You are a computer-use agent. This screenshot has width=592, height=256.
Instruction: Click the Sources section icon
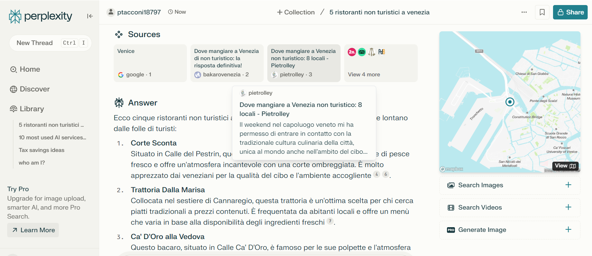119,35
